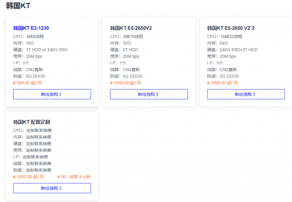This screenshot has height=202, width=292.
Task: Click IP: 定制联系销售 line
Action: tap(31, 157)
